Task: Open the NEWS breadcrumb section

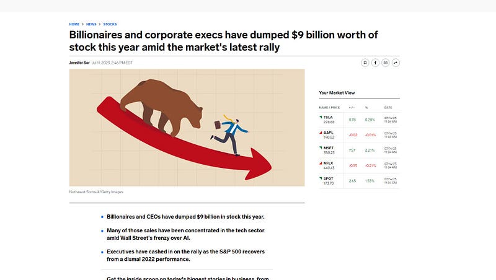Action: (91, 24)
